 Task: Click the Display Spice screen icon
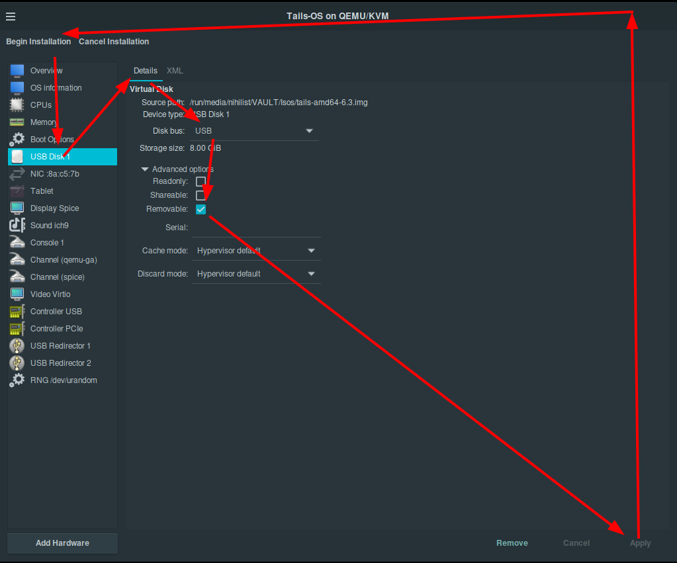tap(17, 208)
